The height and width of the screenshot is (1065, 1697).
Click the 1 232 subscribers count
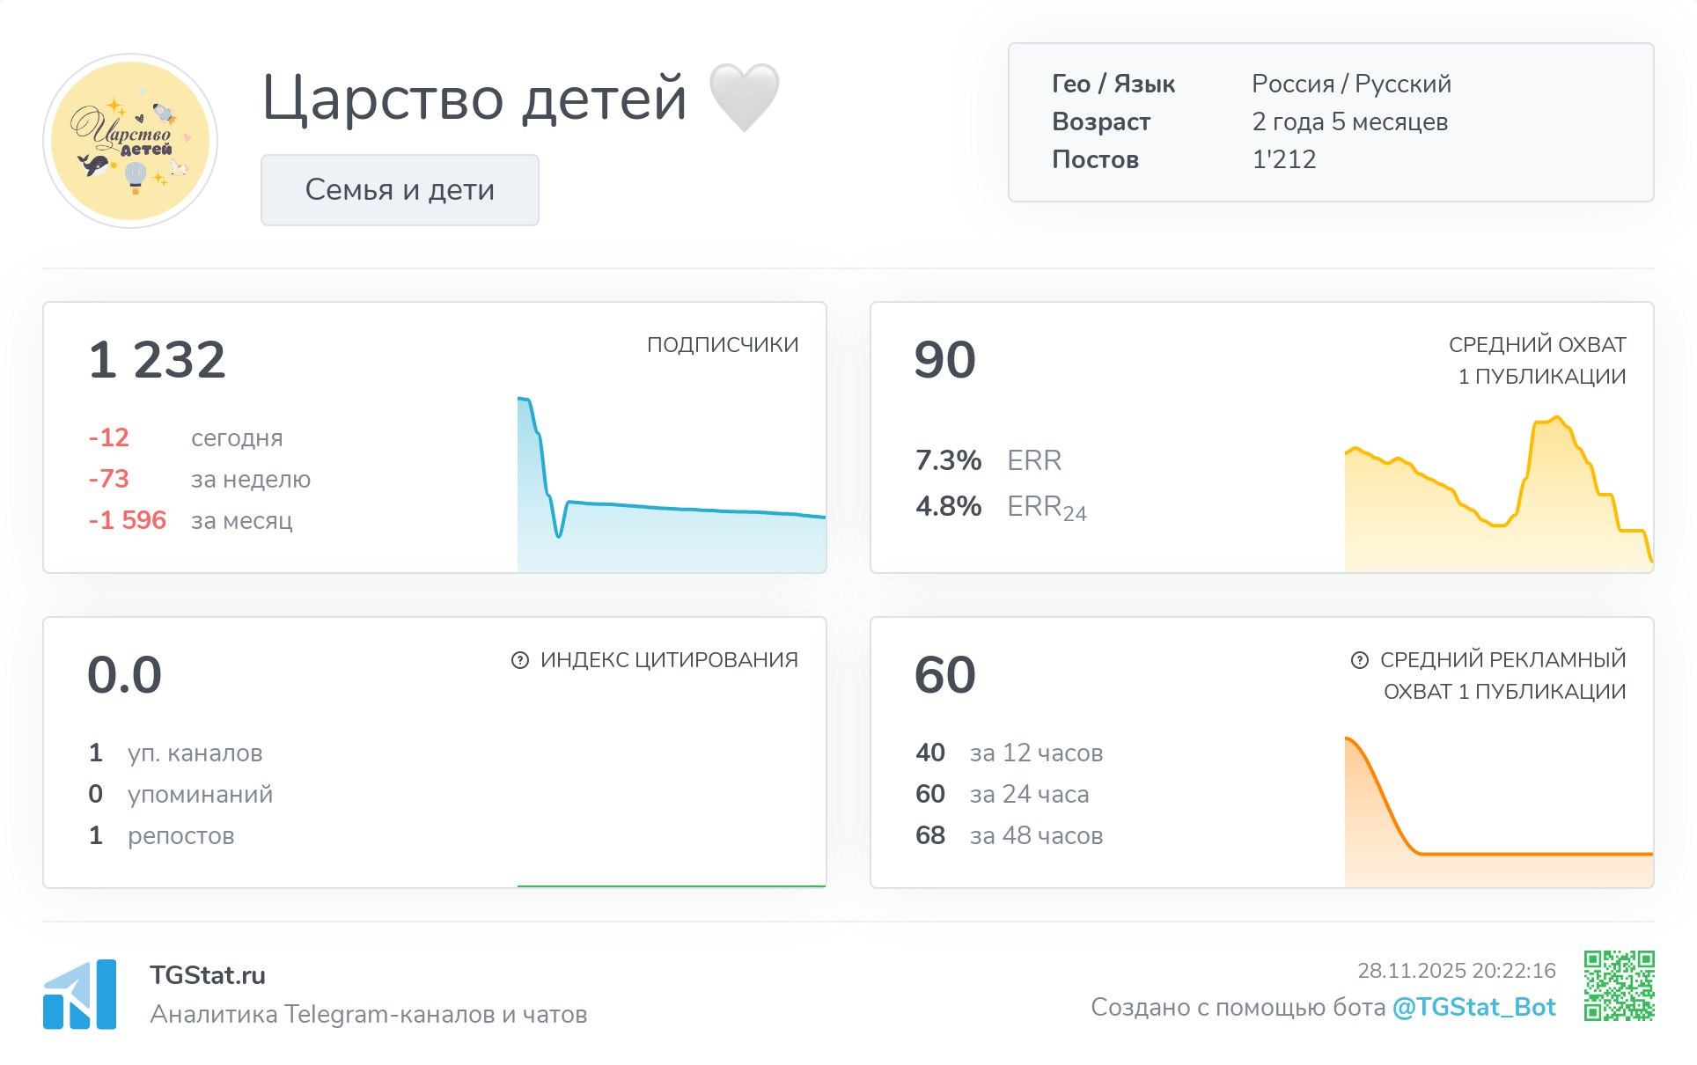(157, 359)
